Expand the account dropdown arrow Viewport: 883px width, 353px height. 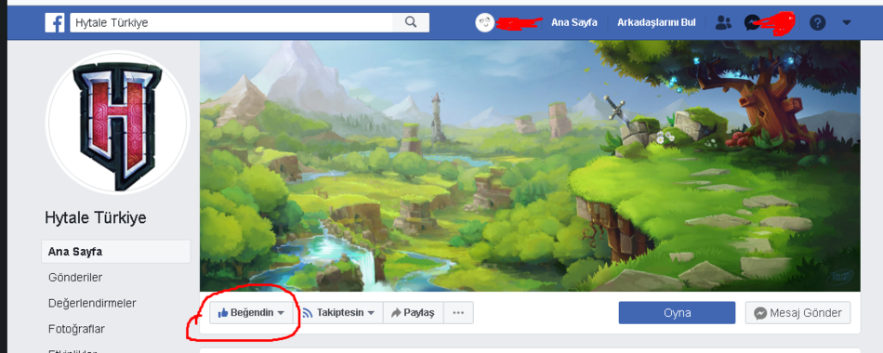click(x=847, y=23)
